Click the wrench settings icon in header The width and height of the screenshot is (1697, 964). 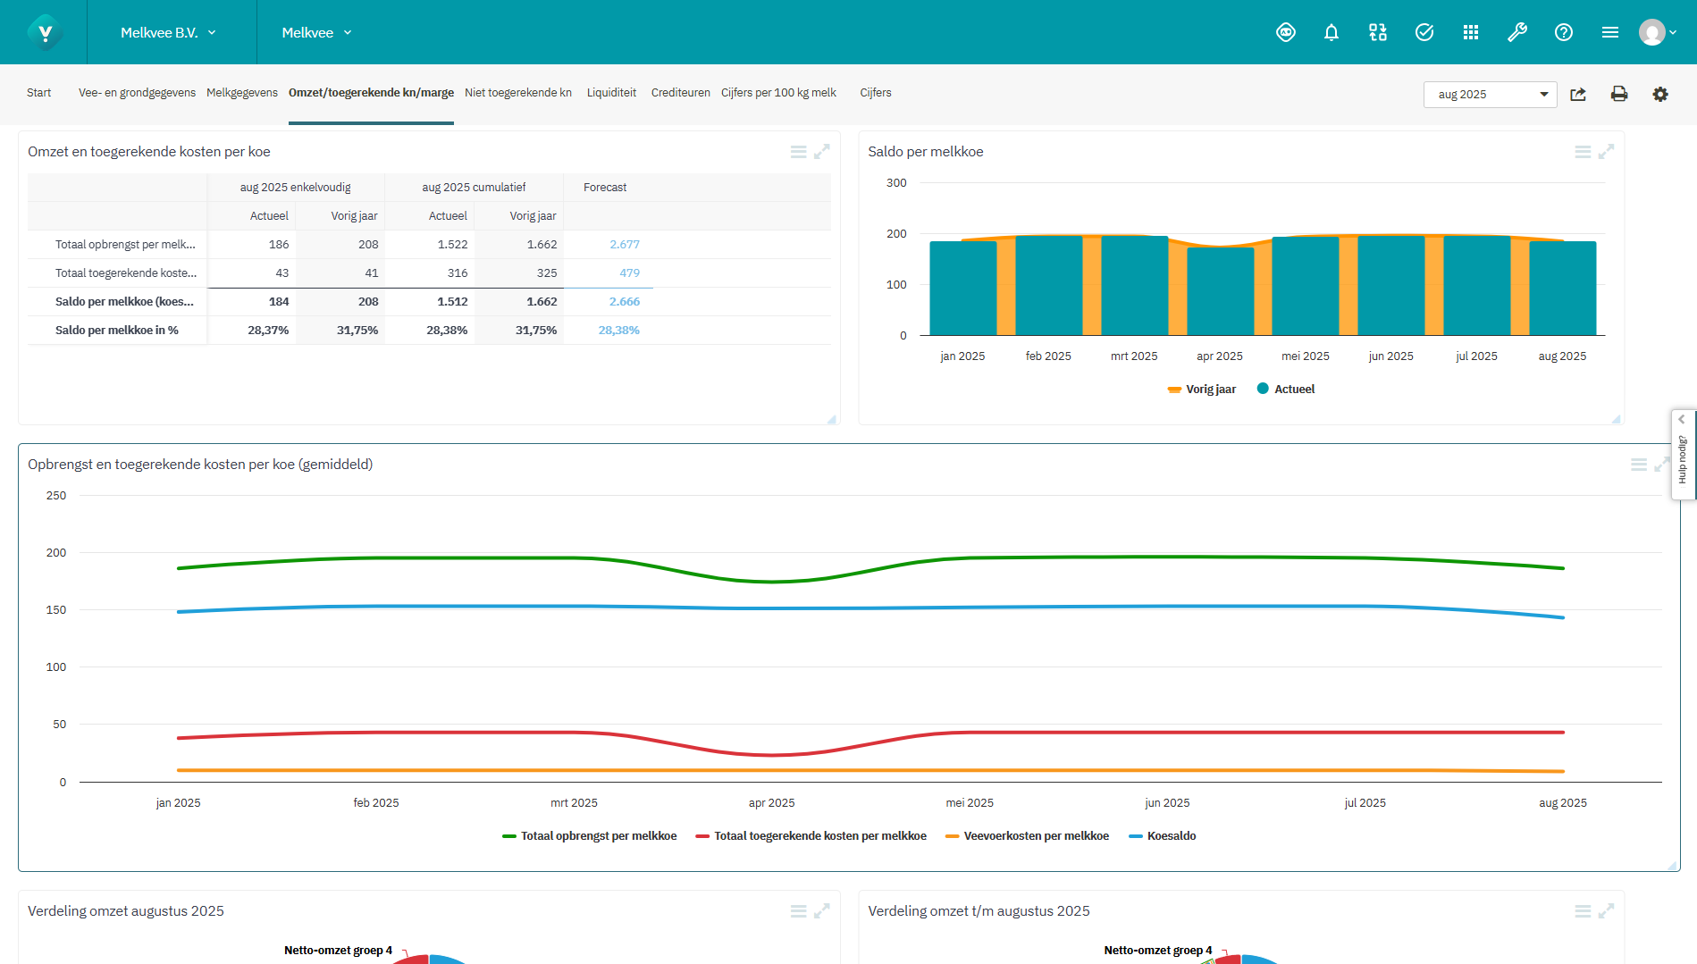(1516, 33)
